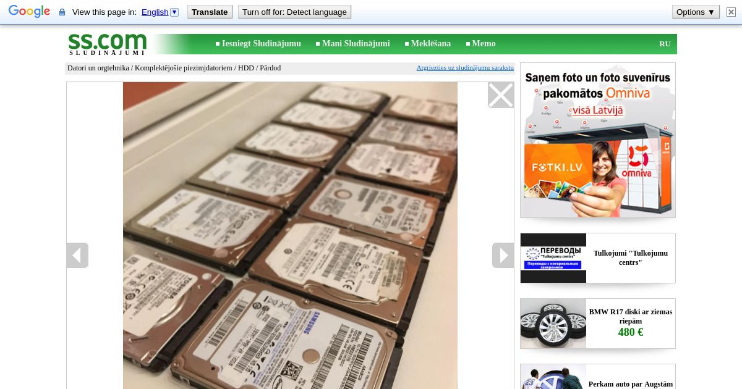The height and width of the screenshot is (389, 742).
Task: Show previous photo with left arrow
Action: 77,255
